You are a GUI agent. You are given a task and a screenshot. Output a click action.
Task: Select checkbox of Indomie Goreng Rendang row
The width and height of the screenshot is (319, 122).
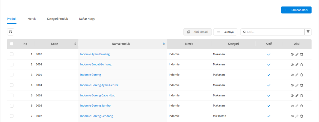point(12,116)
